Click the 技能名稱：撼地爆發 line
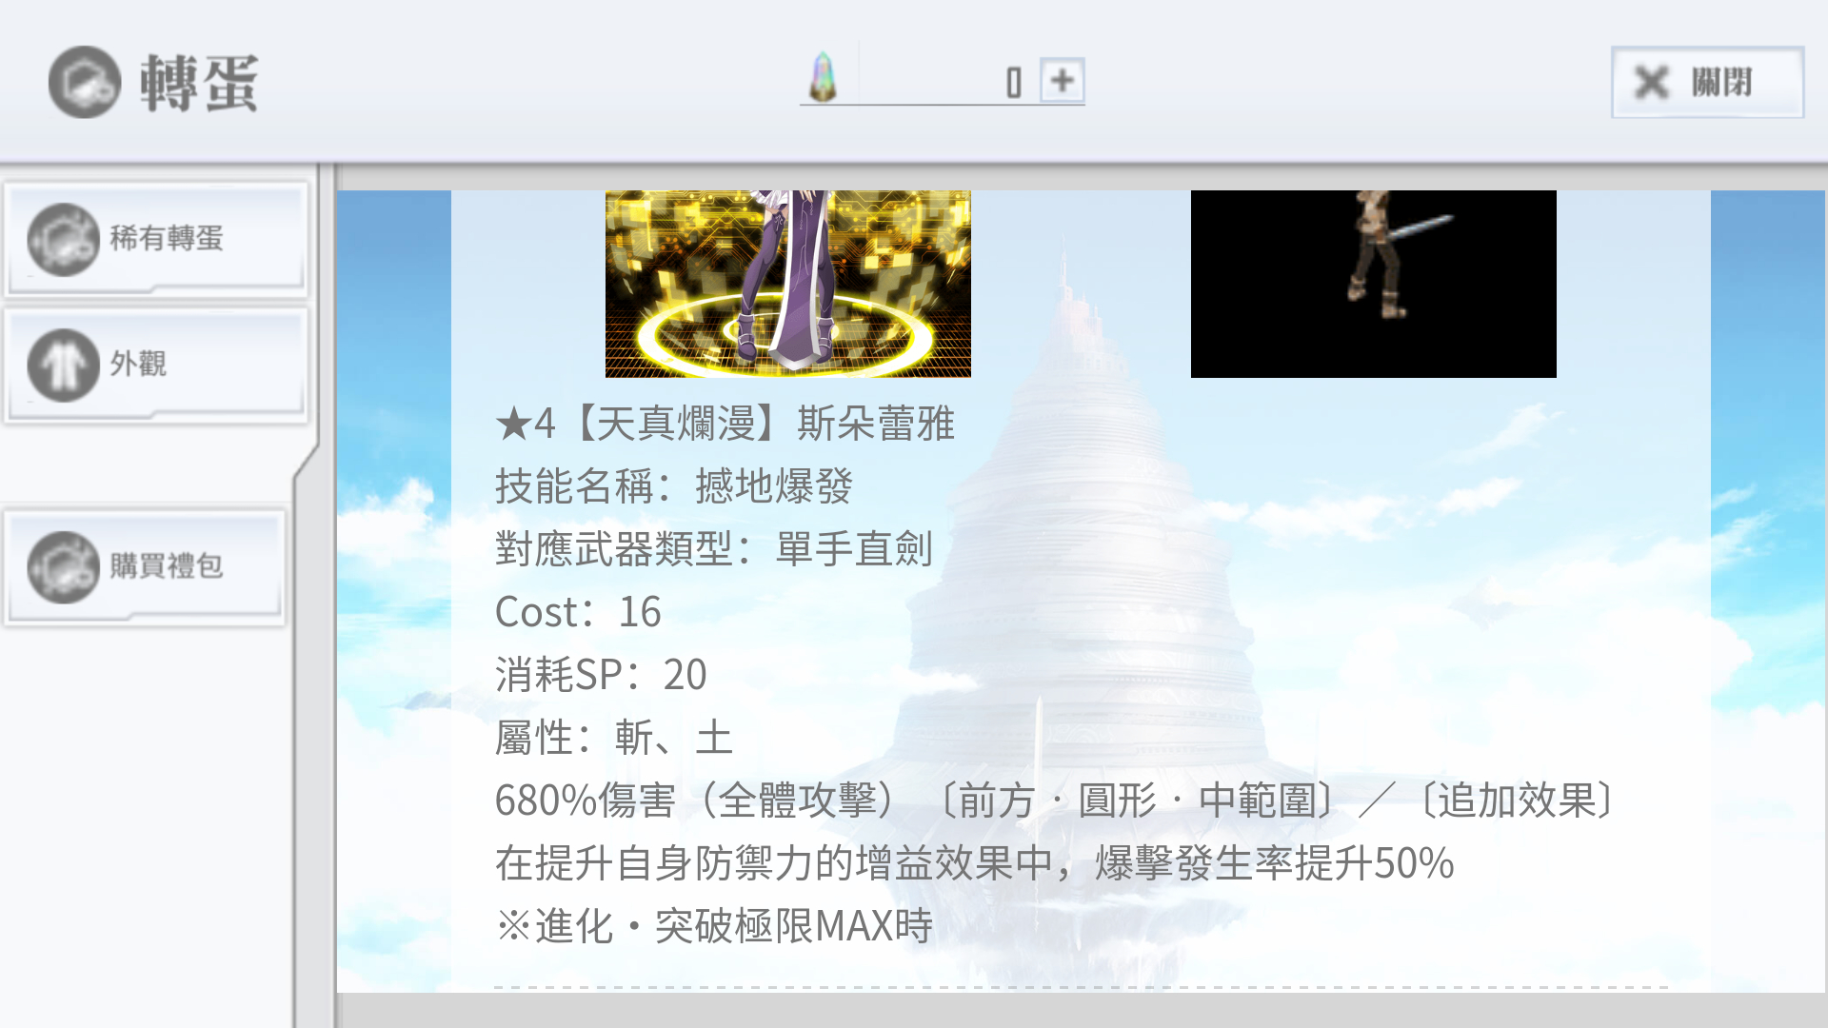Screen dimensions: 1828x1028 673,486
